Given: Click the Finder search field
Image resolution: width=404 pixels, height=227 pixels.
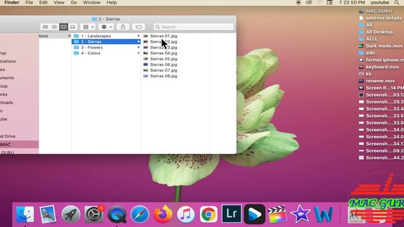Looking at the screenshot, I should tap(194, 26).
